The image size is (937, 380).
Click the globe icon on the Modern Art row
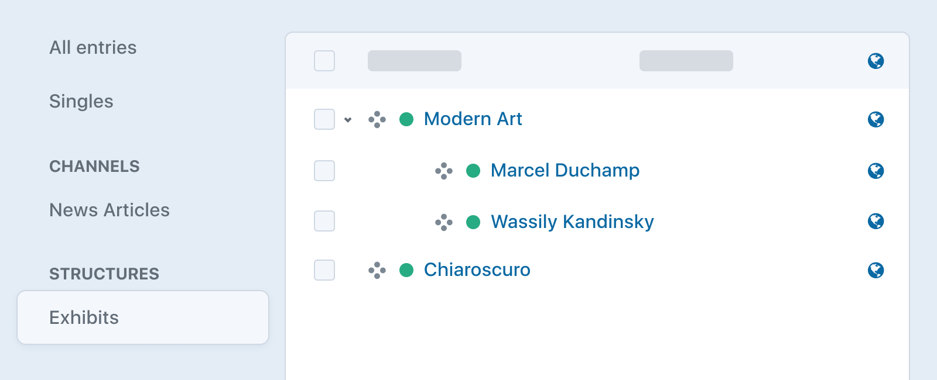point(876,119)
